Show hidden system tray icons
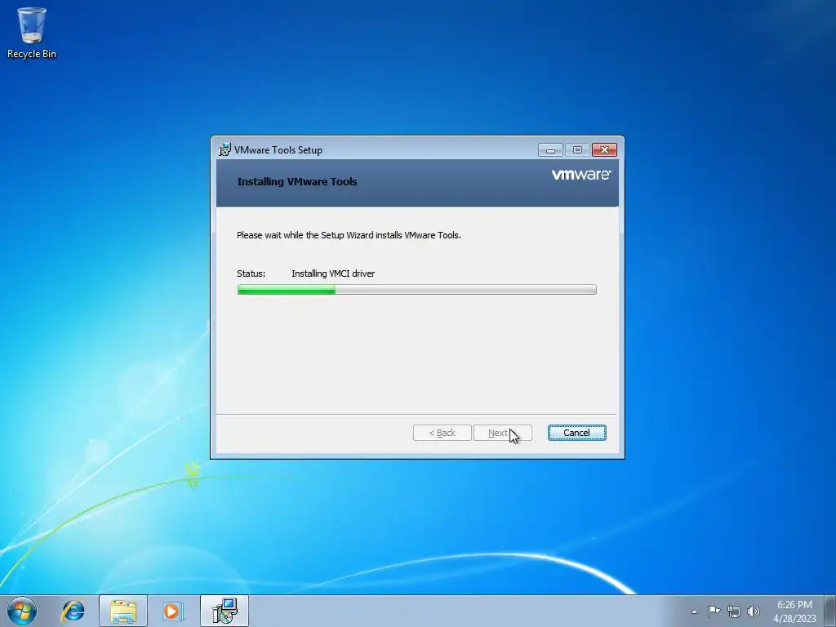Viewport: 836px width, 627px height. (x=694, y=611)
